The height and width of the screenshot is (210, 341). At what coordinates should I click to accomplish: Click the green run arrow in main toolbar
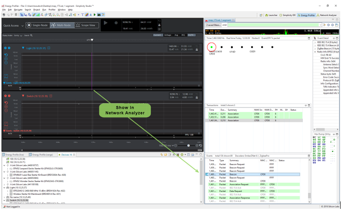(95, 15)
